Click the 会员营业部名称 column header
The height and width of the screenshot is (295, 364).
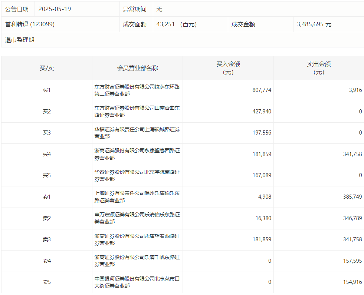click(137, 68)
